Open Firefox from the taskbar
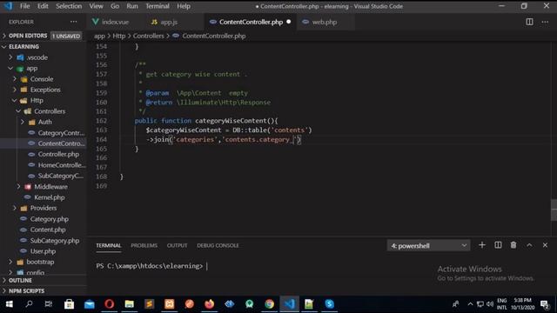 (209, 304)
